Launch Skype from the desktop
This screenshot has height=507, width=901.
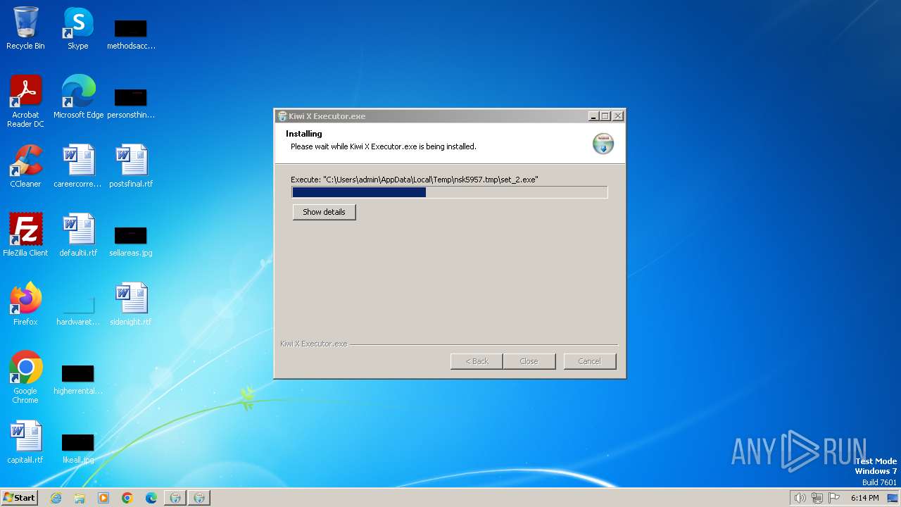[x=77, y=28]
